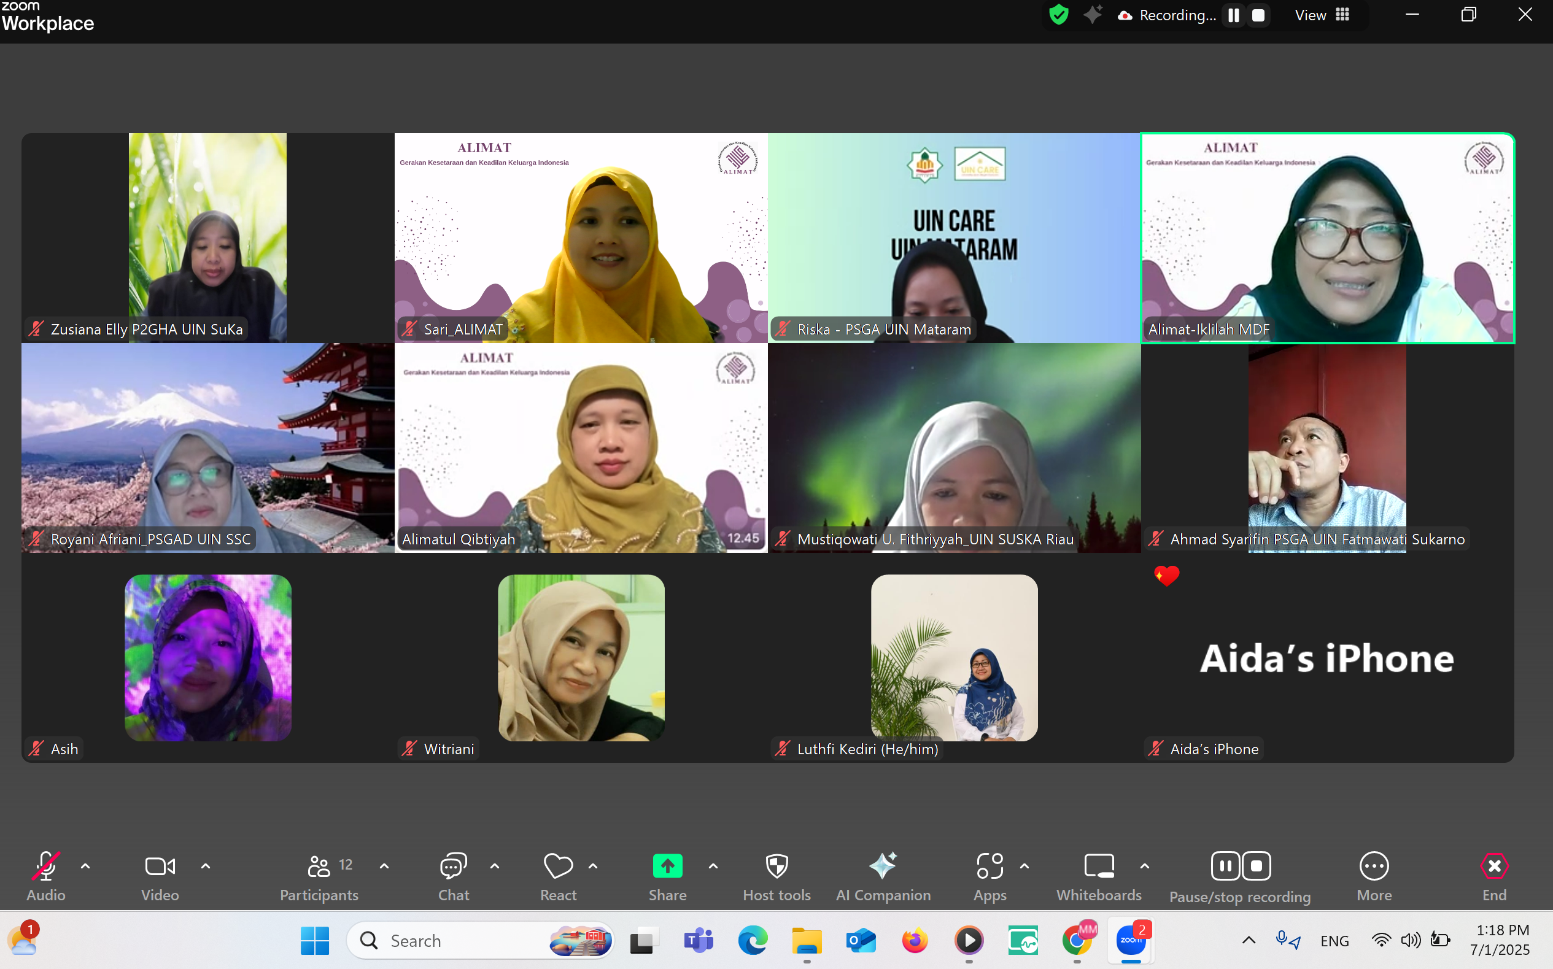Expand video options chevron

[x=206, y=866]
